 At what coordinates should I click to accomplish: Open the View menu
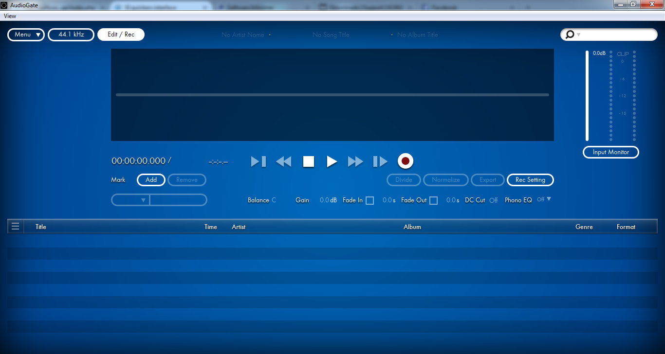click(10, 16)
